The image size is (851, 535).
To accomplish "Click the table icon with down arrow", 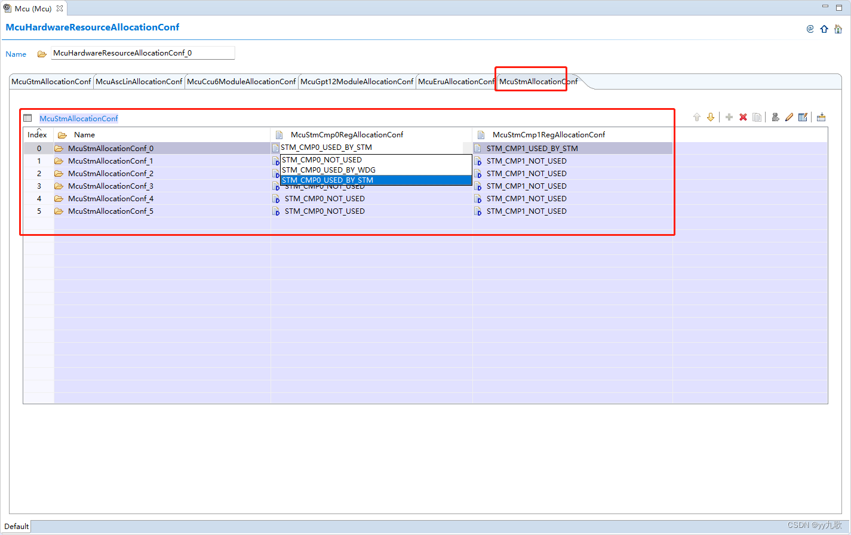I will pos(821,118).
